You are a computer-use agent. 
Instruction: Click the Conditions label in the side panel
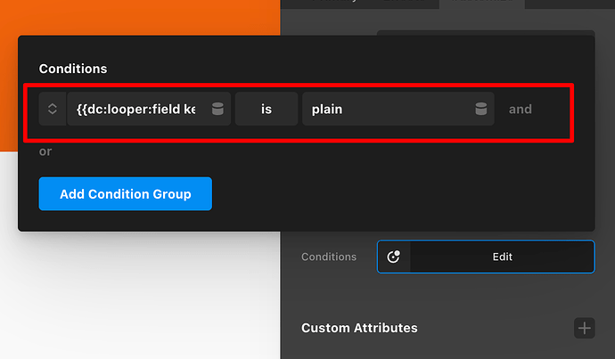[329, 257]
